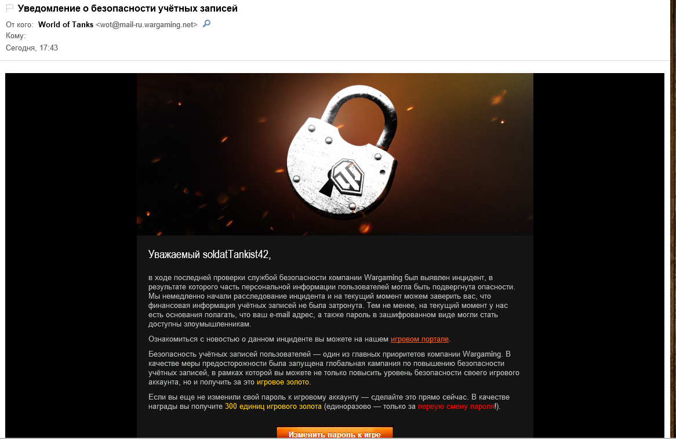The width and height of the screenshot is (676, 439).
Task: Click the "Кому:" recipient field
Action: tap(16, 36)
